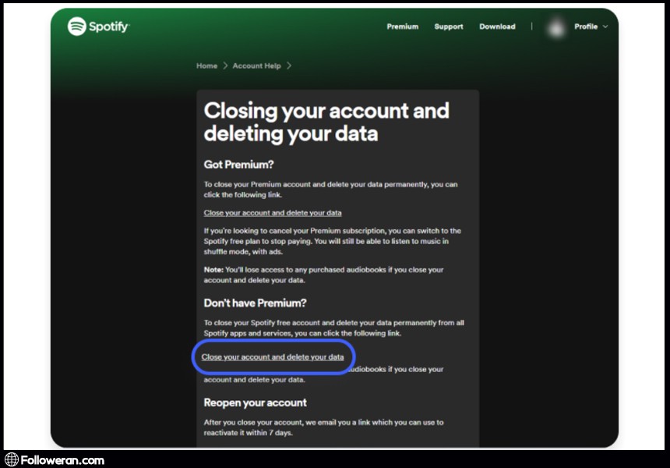Open the Premium navigation item
Screen dimensions: 670x468
coord(402,27)
